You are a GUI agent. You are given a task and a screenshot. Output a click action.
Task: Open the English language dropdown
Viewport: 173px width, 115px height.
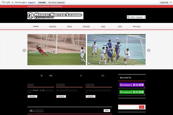tap(32, 2)
